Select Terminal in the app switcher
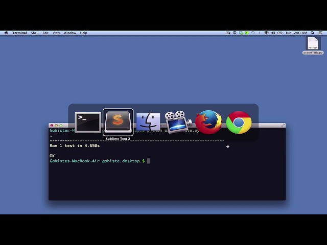 tap(88, 122)
